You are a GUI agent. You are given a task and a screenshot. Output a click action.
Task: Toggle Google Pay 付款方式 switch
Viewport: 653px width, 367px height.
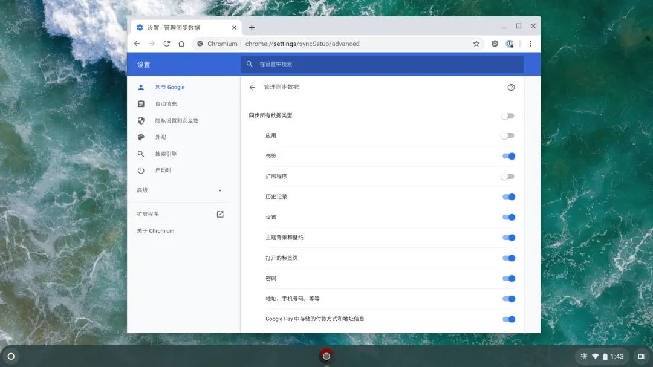click(508, 319)
